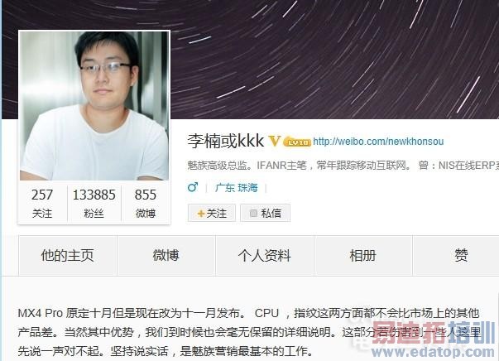Click the username 李楠或kkk
Viewport: 499px width, 361px height.
click(226, 141)
